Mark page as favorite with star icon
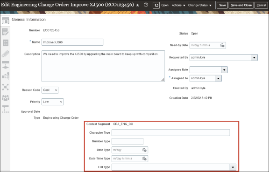Viewport: 269px width, 172px height. click(138, 5)
